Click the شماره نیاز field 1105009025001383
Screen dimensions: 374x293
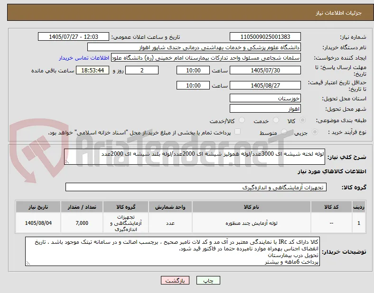pyautogui.click(x=265, y=36)
